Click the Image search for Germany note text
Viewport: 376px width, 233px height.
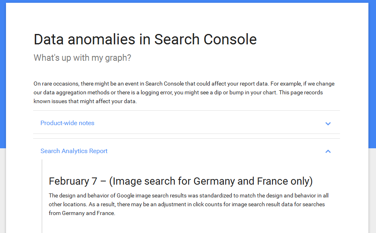(x=188, y=204)
